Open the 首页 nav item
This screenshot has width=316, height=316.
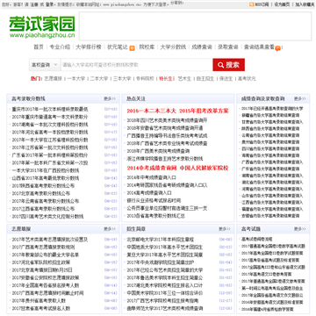[39, 47]
